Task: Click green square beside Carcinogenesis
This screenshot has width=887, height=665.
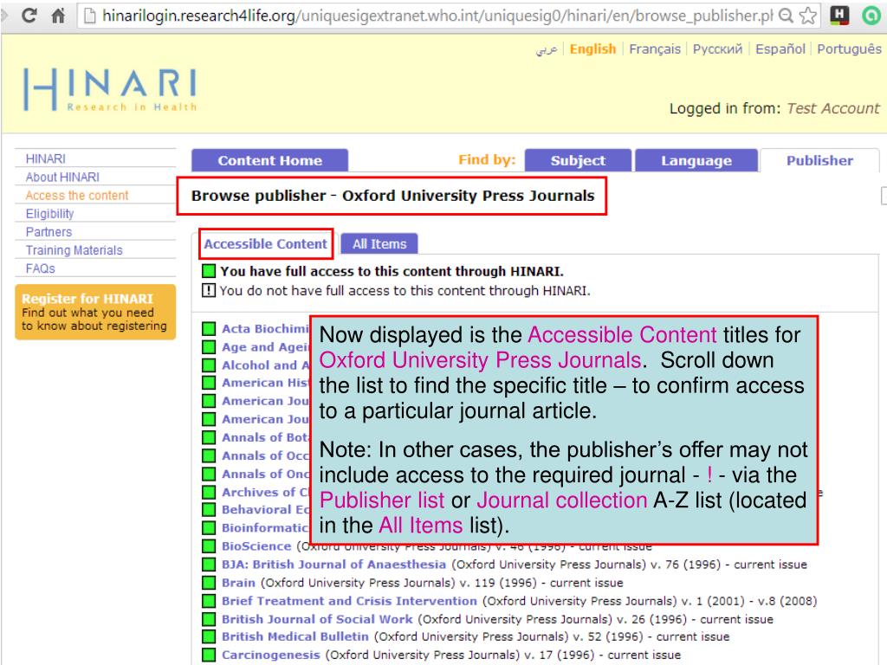Action: [x=209, y=655]
